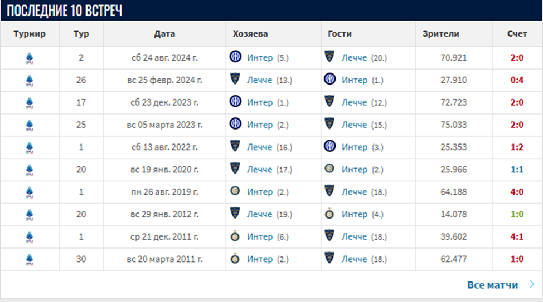This screenshot has width=543, height=302.
Task: Click the Зрители column header
Action: 441,34
